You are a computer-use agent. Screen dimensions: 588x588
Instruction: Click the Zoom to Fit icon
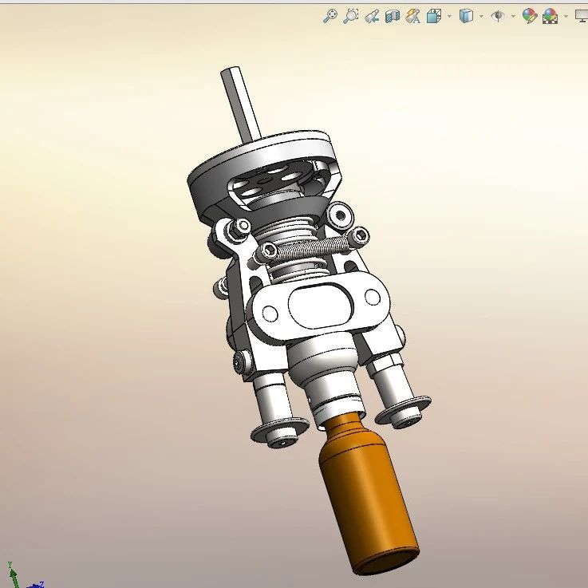pos(330,16)
